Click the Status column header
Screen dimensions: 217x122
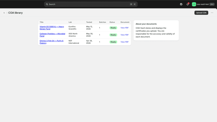click(x=112, y=22)
